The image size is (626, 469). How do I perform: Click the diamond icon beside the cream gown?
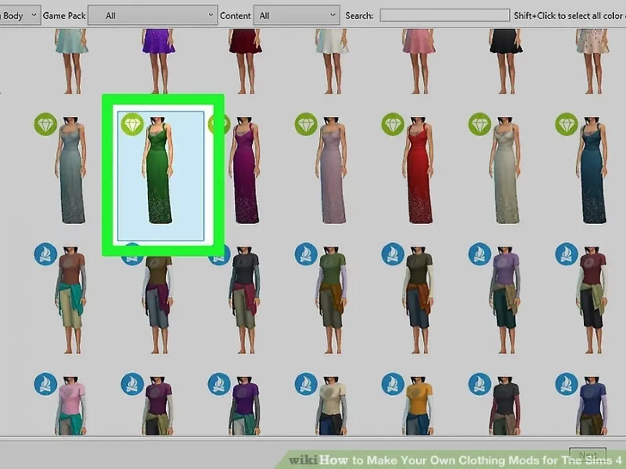(479, 125)
